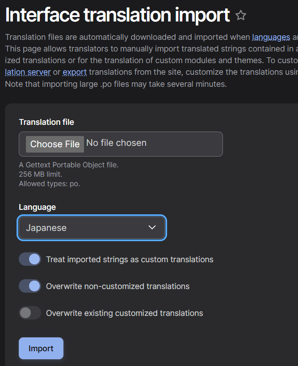Open the Language dropdown showing Japanese

click(x=92, y=228)
